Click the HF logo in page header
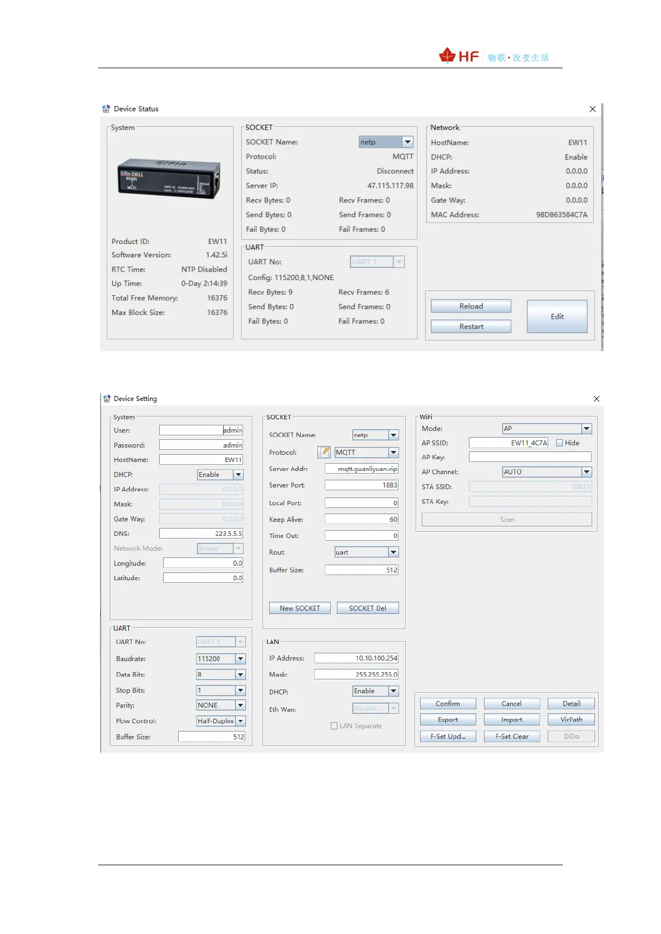Image resolution: width=661 pixels, height=934 pixels. tap(459, 56)
